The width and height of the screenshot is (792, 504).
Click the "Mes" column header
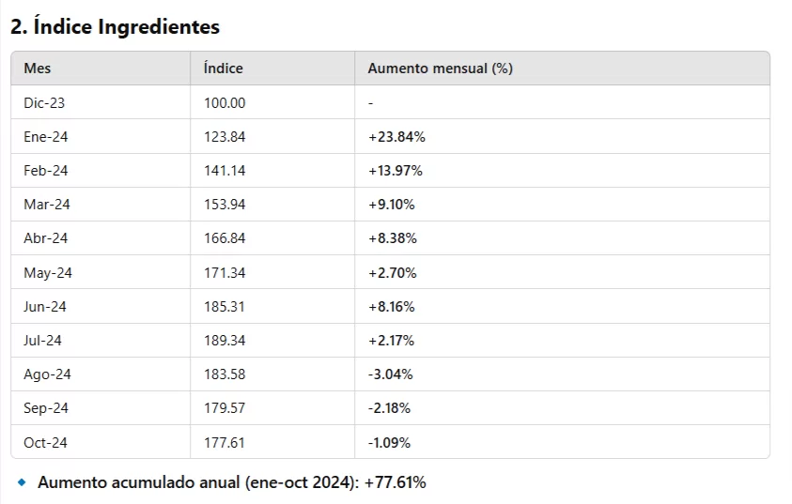click(x=38, y=69)
